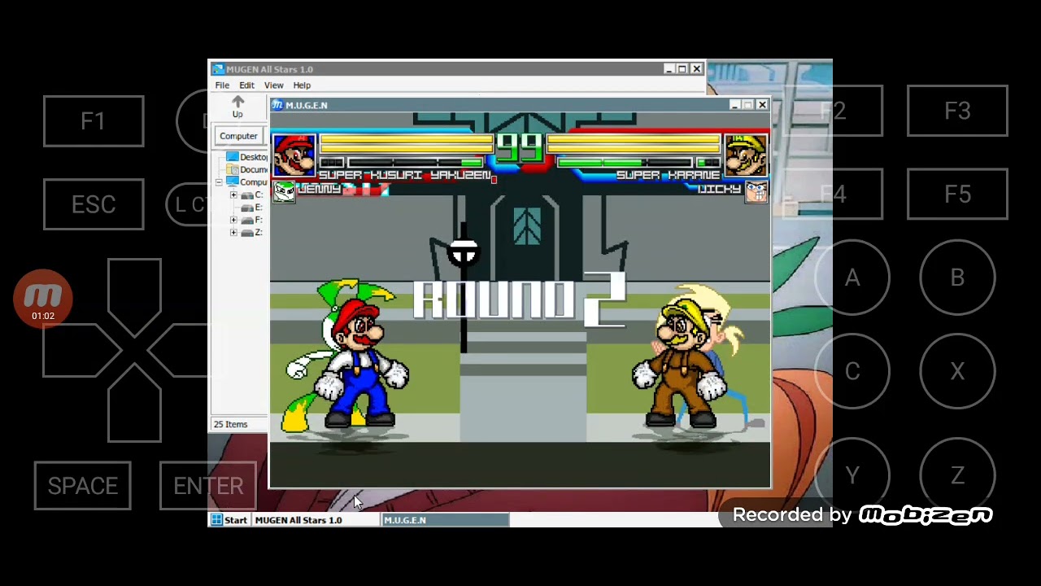Click the F: drive icon
1041x586 pixels.
[247, 220]
